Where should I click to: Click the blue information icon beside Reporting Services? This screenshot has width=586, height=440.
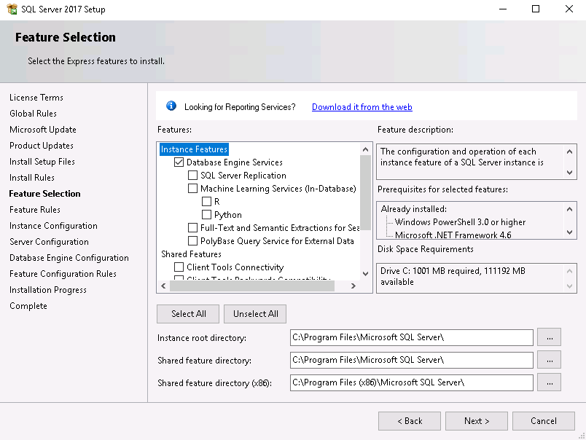coord(171,106)
